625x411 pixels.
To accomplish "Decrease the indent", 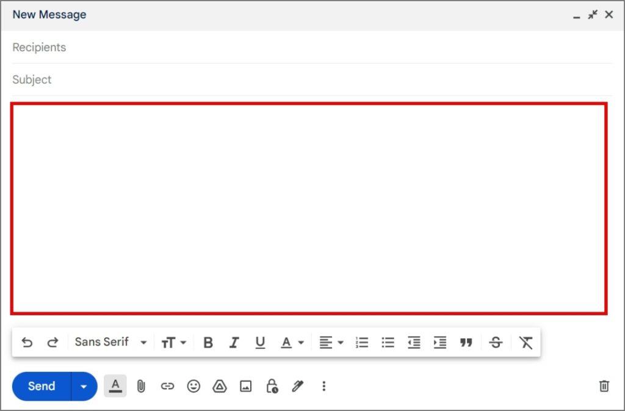I will pos(414,342).
